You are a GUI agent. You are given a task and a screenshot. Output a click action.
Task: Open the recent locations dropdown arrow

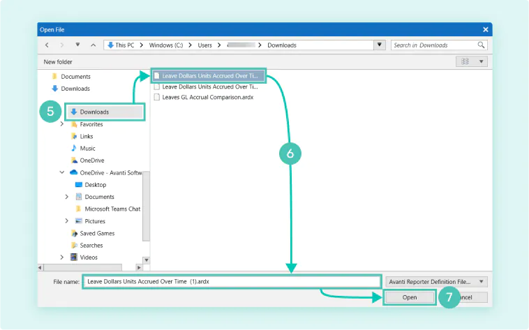click(77, 45)
